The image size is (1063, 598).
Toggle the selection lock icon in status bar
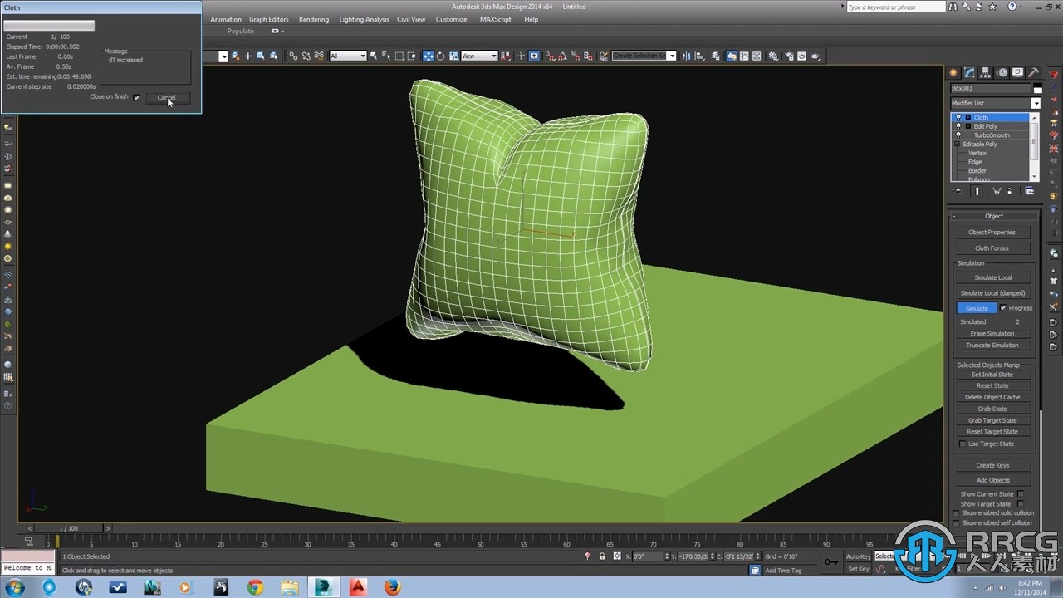pos(601,556)
